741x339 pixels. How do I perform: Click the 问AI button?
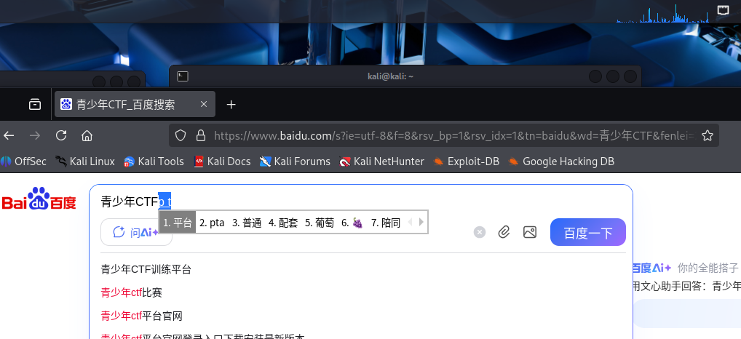pos(136,233)
